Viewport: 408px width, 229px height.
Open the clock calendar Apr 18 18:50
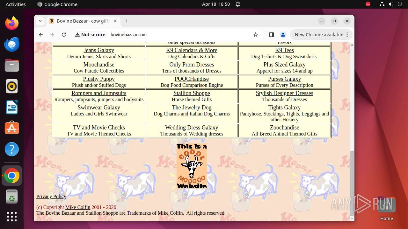216,4
